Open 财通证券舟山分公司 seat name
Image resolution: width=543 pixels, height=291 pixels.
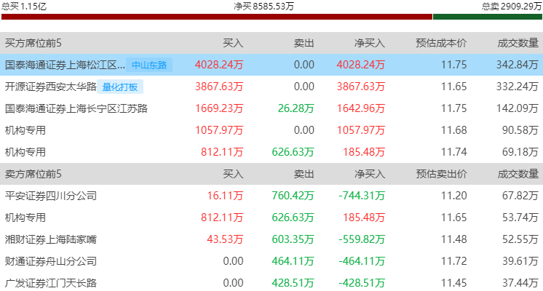tap(50, 261)
